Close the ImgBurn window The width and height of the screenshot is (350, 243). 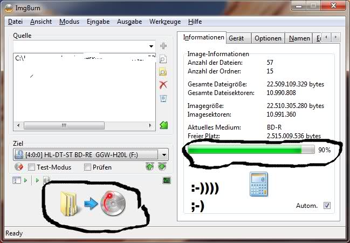(x=333, y=6)
